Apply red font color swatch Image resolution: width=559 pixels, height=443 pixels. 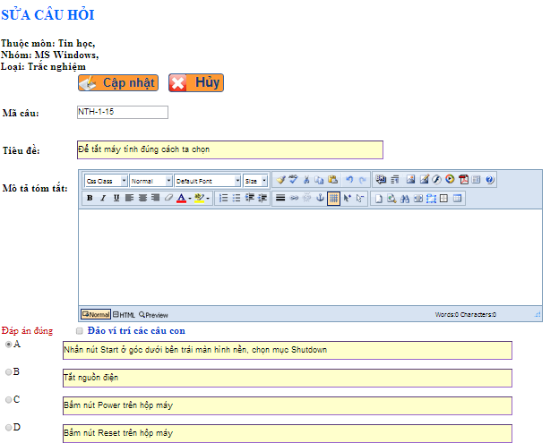(x=182, y=198)
